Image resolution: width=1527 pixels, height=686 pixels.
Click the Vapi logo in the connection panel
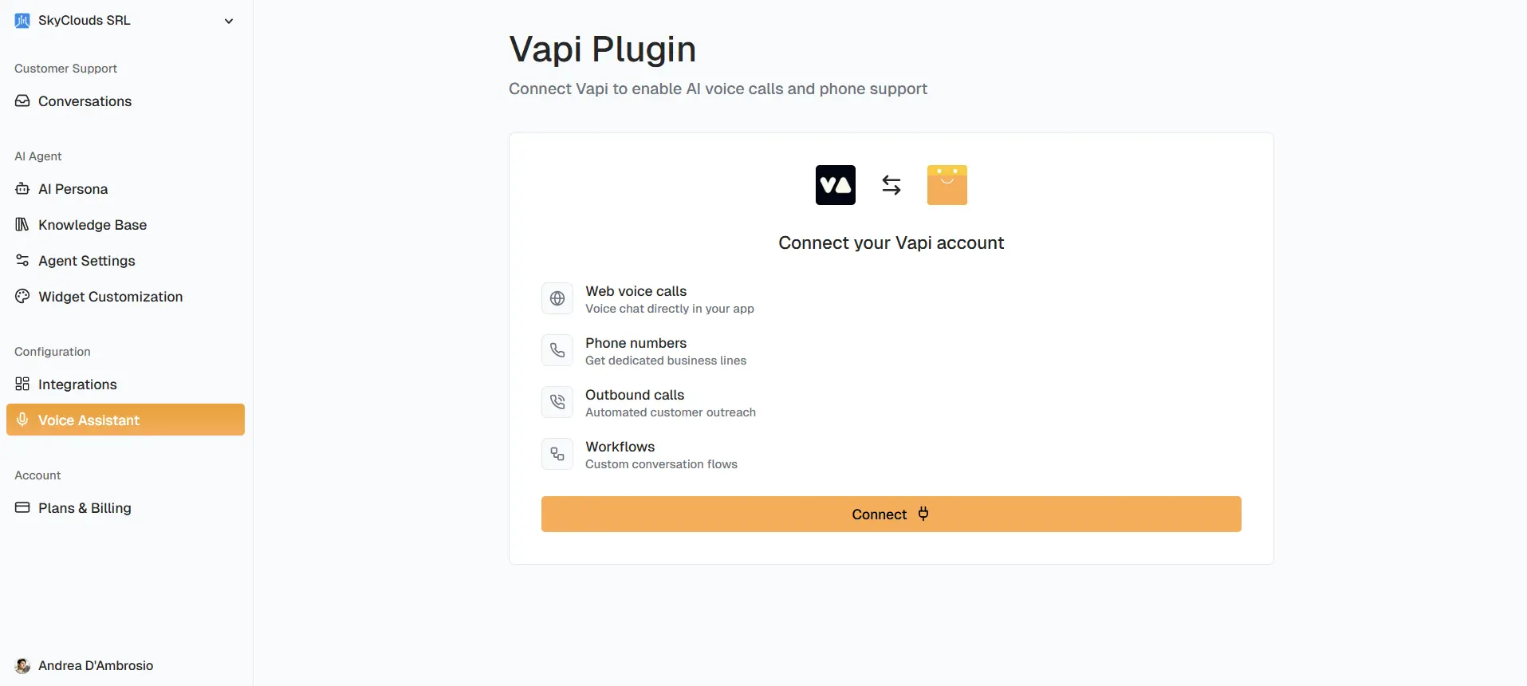835,184
